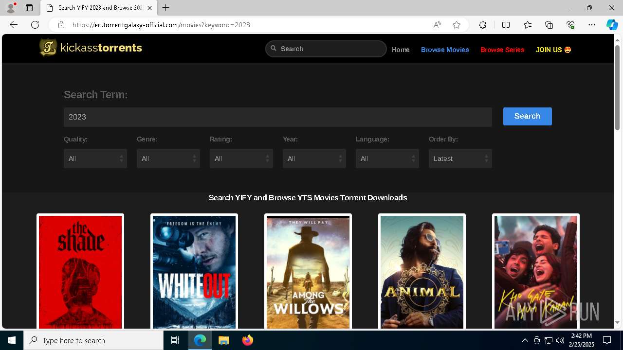The image size is (623, 350).
Task: Open the Windows Start menu
Action: click(x=12, y=340)
